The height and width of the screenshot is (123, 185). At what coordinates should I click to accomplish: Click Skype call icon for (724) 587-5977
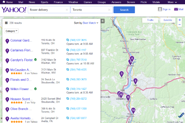pyautogui.click(x=68, y=118)
